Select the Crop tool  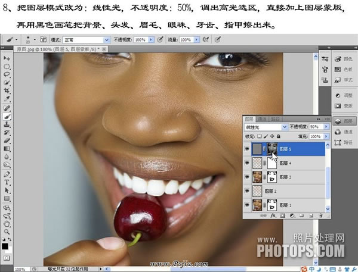7,90
